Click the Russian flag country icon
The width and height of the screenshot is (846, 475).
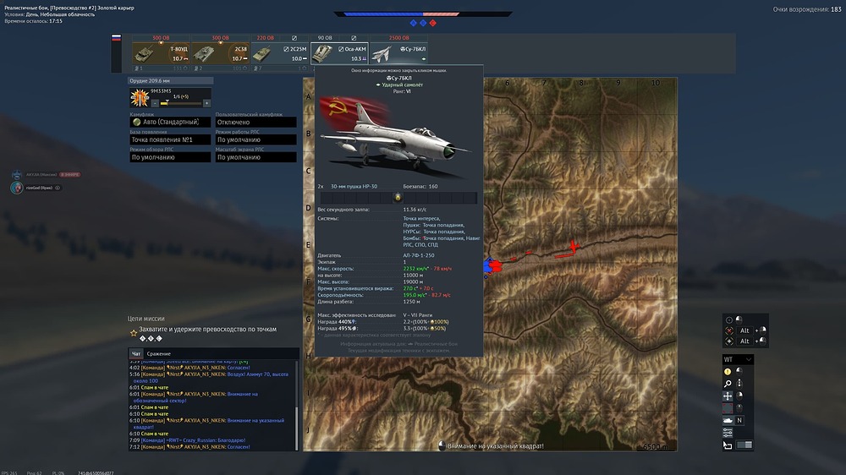116,38
